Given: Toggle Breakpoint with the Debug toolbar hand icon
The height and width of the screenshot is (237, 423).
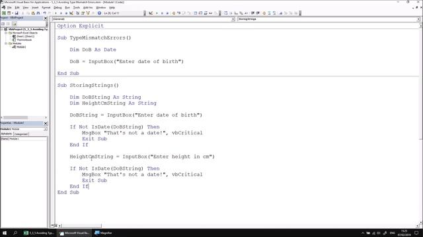Looking at the screenshot, I should [x=173, y=13].
